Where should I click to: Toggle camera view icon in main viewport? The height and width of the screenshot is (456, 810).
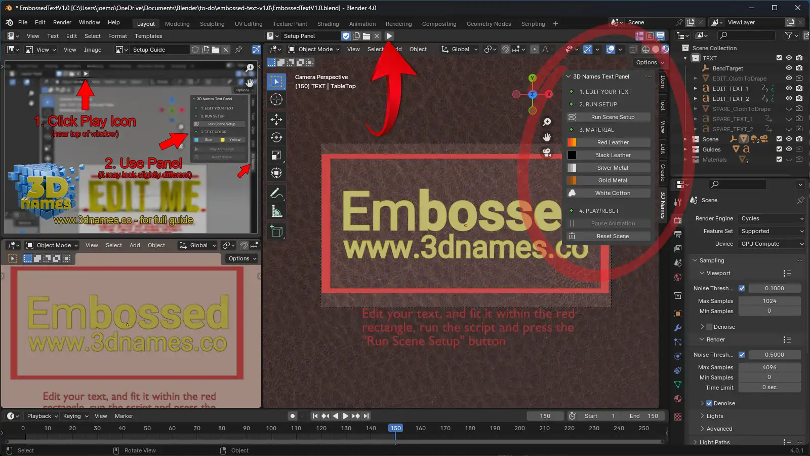tap(547, 153)
